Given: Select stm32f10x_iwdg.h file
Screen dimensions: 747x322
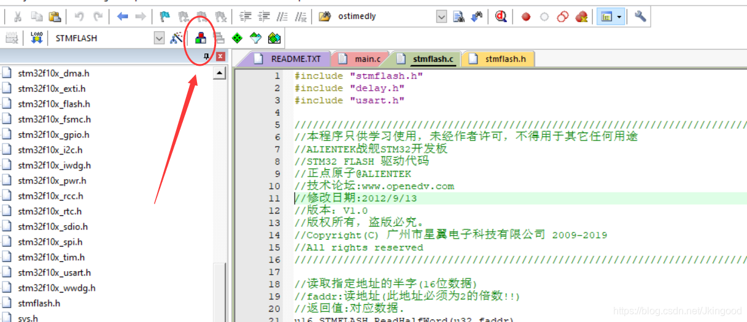Looking at the screenshot, I should [x=54, y=165].
